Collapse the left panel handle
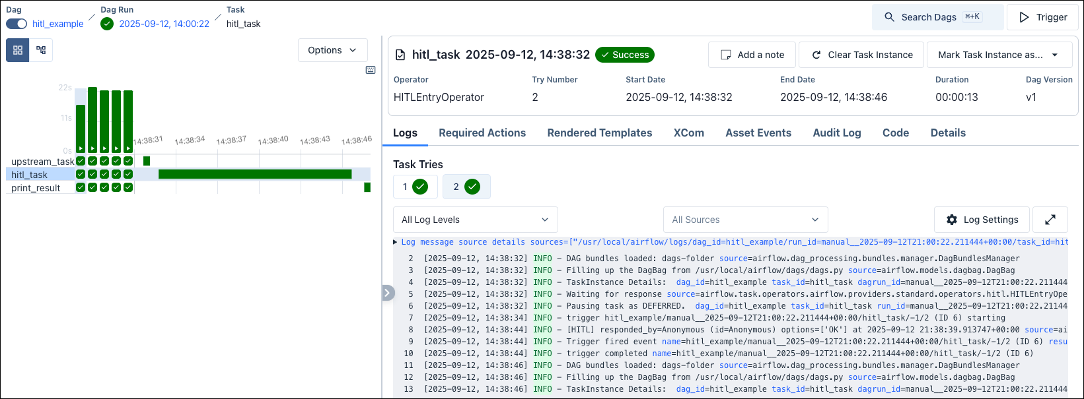 pyautogui.click(x=388, y=292)
